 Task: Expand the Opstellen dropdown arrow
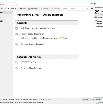click(x=18, y=9)
